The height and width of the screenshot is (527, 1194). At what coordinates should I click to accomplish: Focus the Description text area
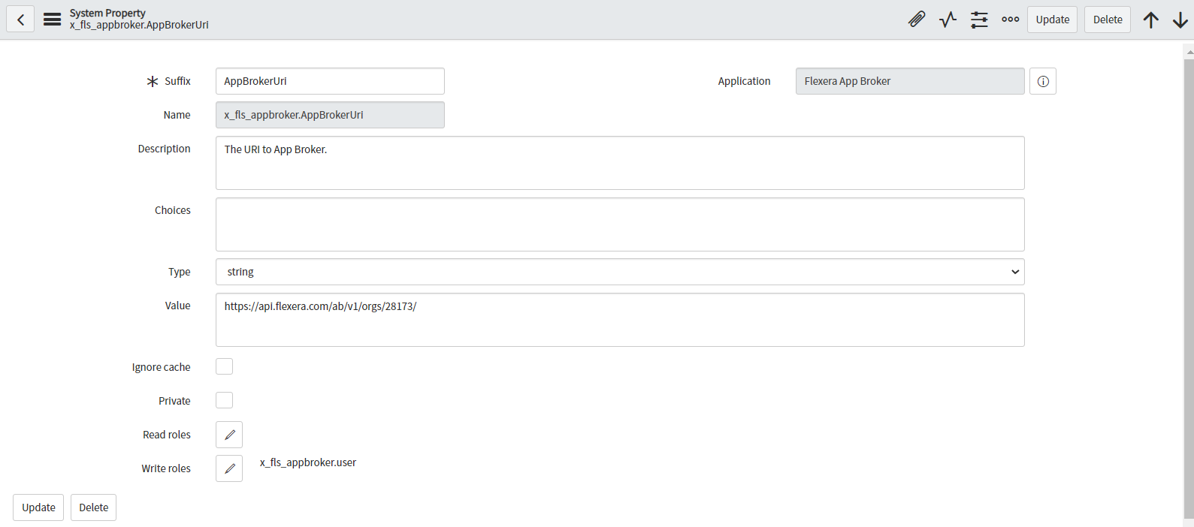click(x=620, y=163)
